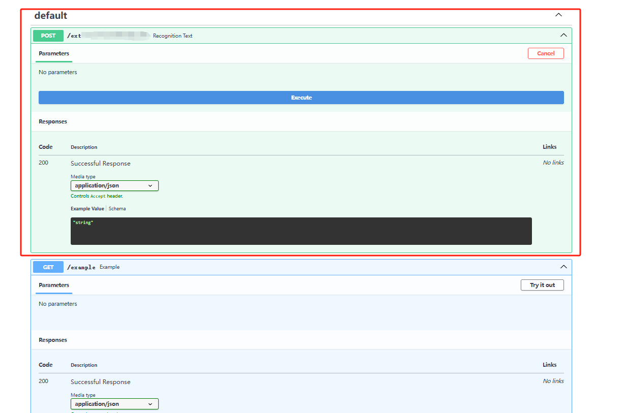The image size is (624, 413).
Task: Click the "string" example code block
Action: coord(301,231)
